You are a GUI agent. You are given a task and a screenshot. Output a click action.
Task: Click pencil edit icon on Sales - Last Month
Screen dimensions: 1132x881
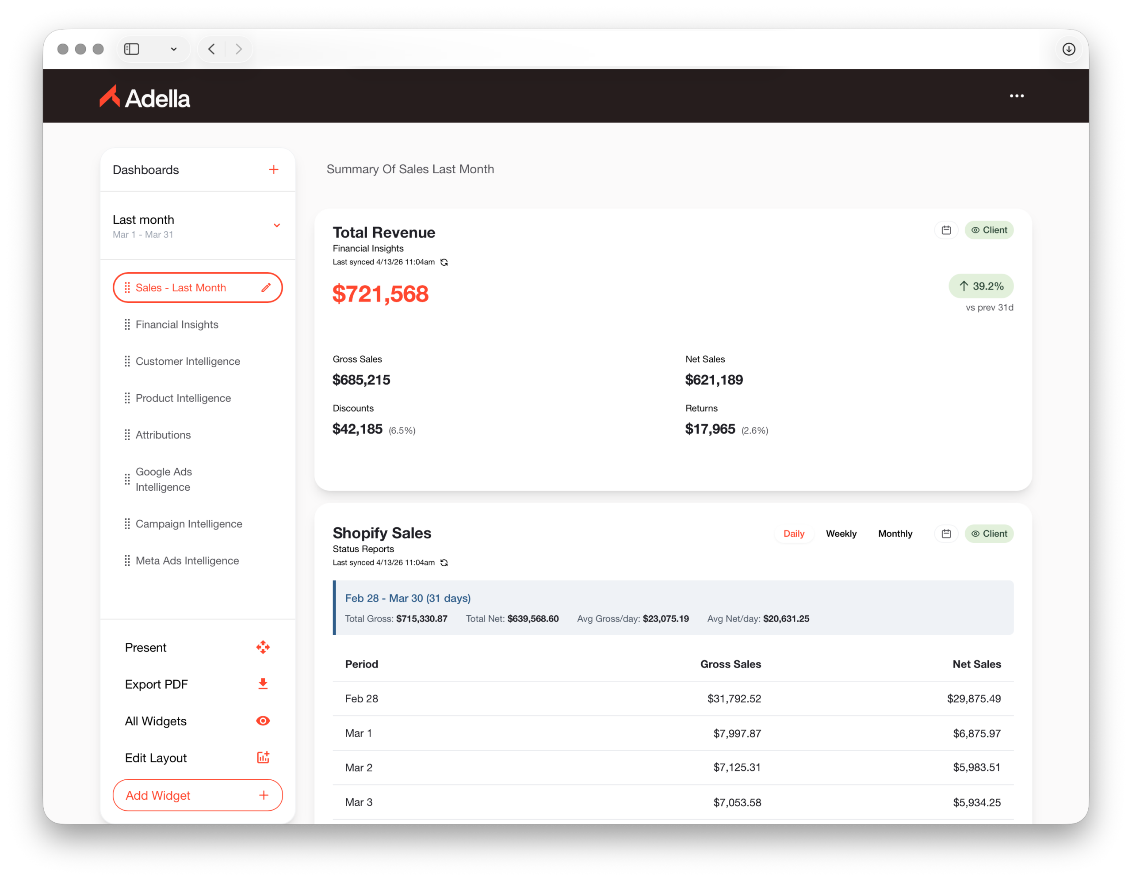[x=266, y=288]
